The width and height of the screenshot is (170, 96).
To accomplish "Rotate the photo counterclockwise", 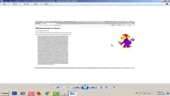I will 101,87.
